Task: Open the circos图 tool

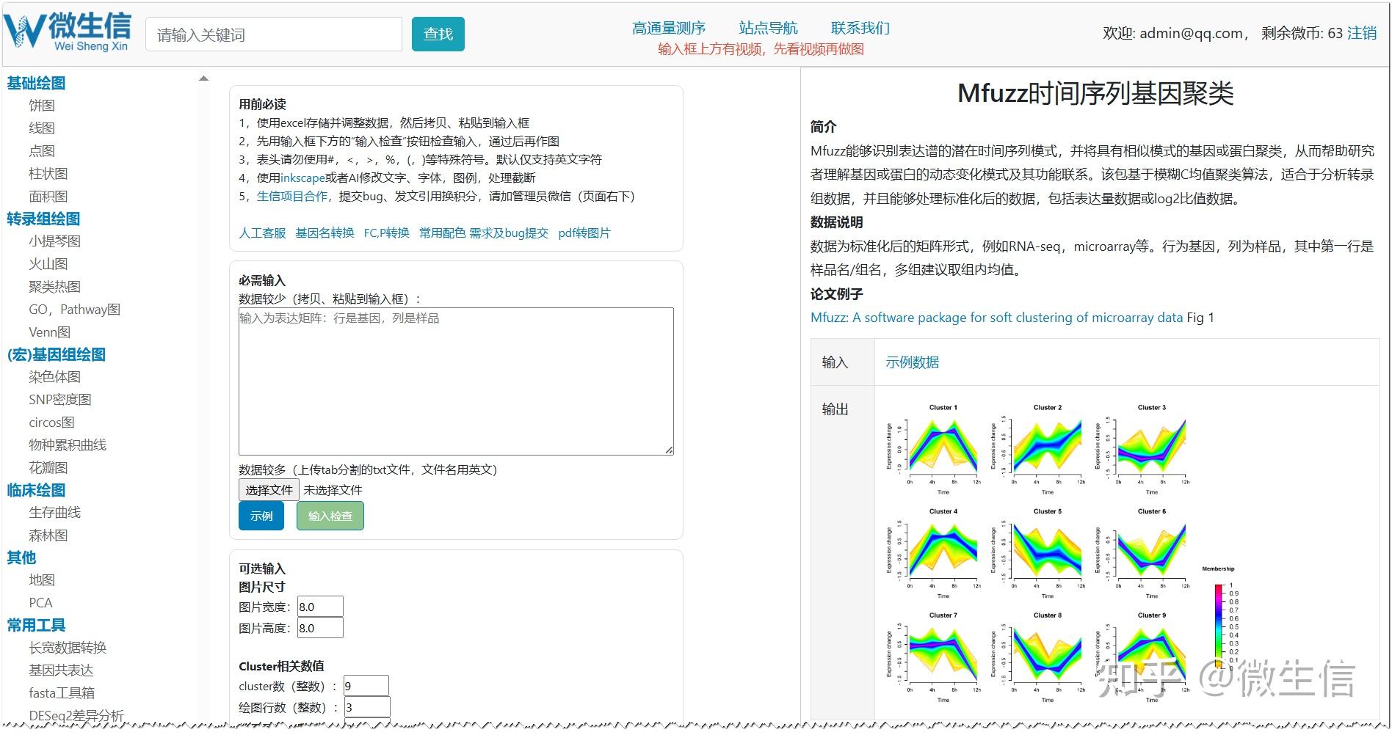Action: point(50,422)
